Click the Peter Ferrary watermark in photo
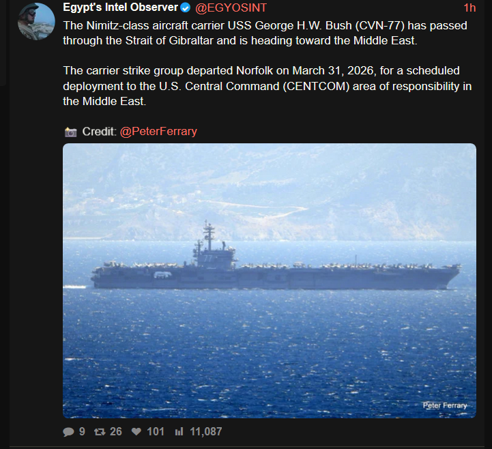 pos(445,405)
